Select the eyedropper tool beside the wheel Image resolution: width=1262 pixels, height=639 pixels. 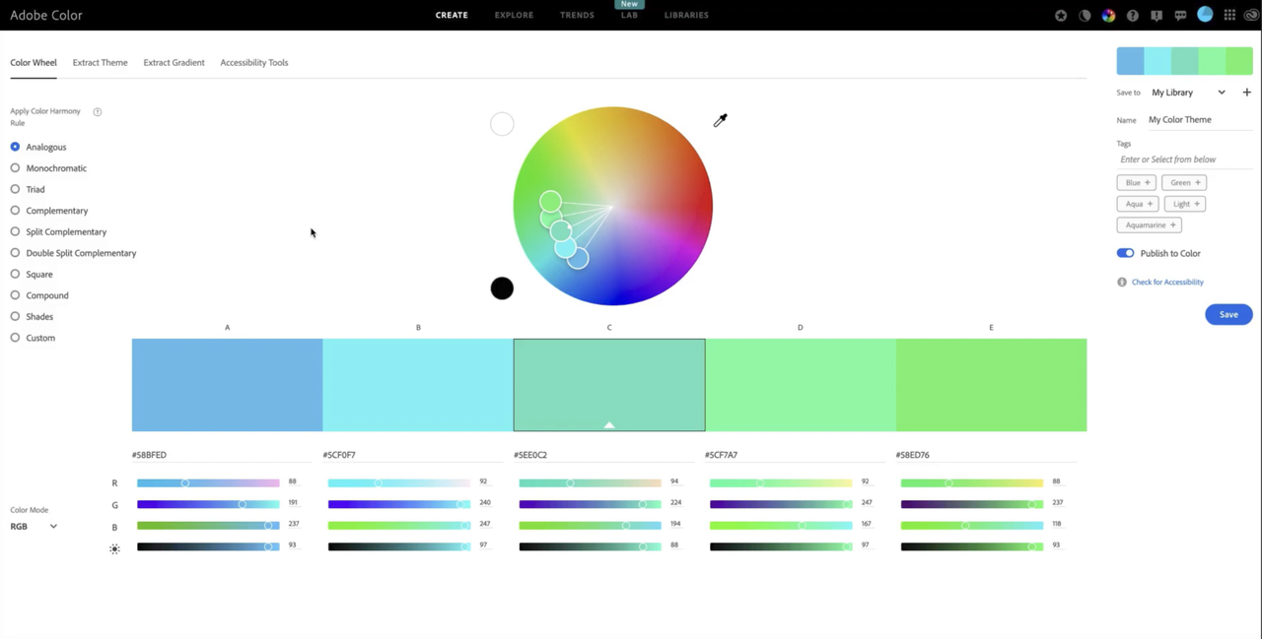(x=720, y=120)
